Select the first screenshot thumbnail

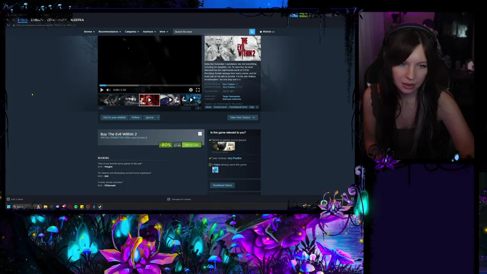(x=108, y=100)
